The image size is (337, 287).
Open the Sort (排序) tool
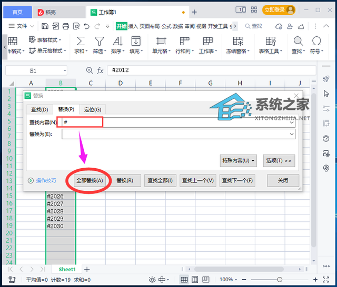[x=118, y=45]
